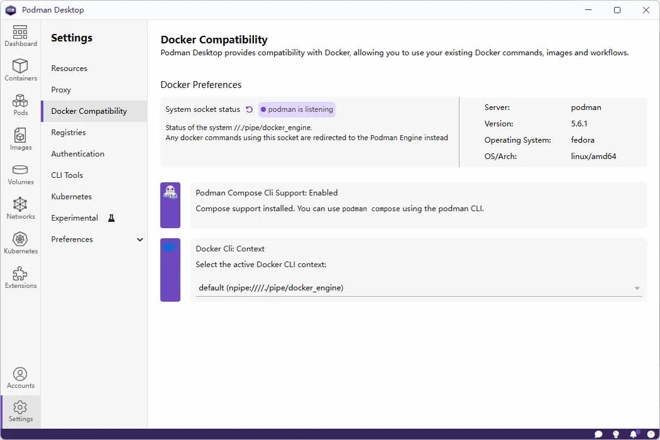660x440 pixels.
Task: Open the Pods view
Action: 21,104
